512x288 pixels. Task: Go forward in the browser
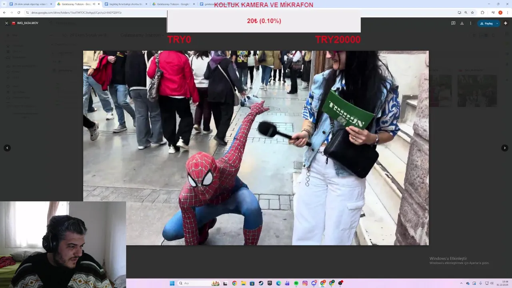tap(12, 12)
